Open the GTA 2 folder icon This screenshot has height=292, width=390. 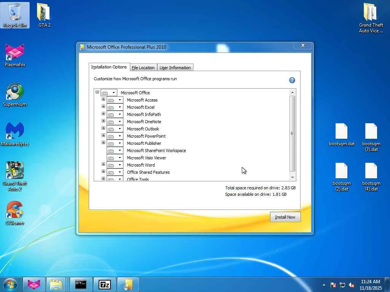[44, 15]
